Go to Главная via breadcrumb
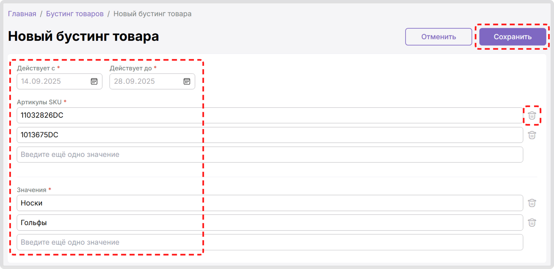This screenshot has width=554, height=269. click(22, 14)
